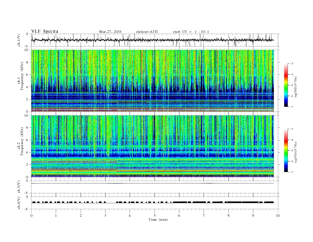Image resolution: width=313 pixels, height=242 pixels.
Task: Click the log(PSD) label beside ch.2 color bar
Action: tap(296, 152)
